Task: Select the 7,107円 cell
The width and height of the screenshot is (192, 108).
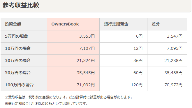Action: click(x=87, y=48)
